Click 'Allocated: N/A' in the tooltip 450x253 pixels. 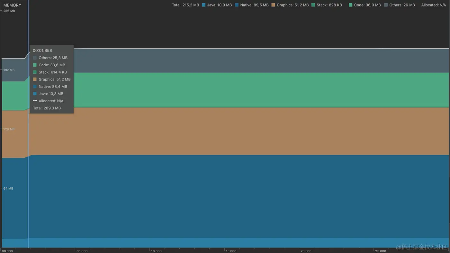point(51,101)
